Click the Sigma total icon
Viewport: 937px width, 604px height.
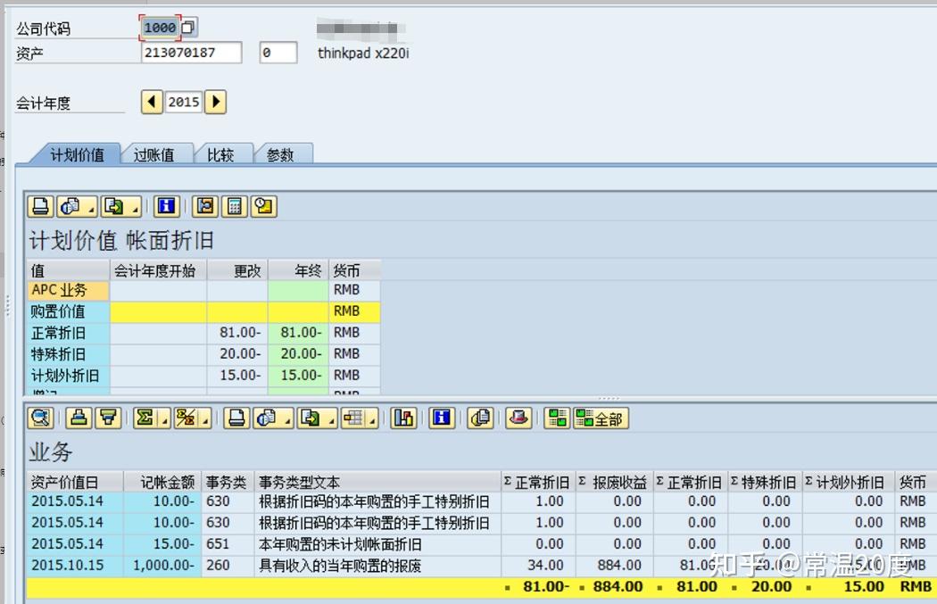145,418
